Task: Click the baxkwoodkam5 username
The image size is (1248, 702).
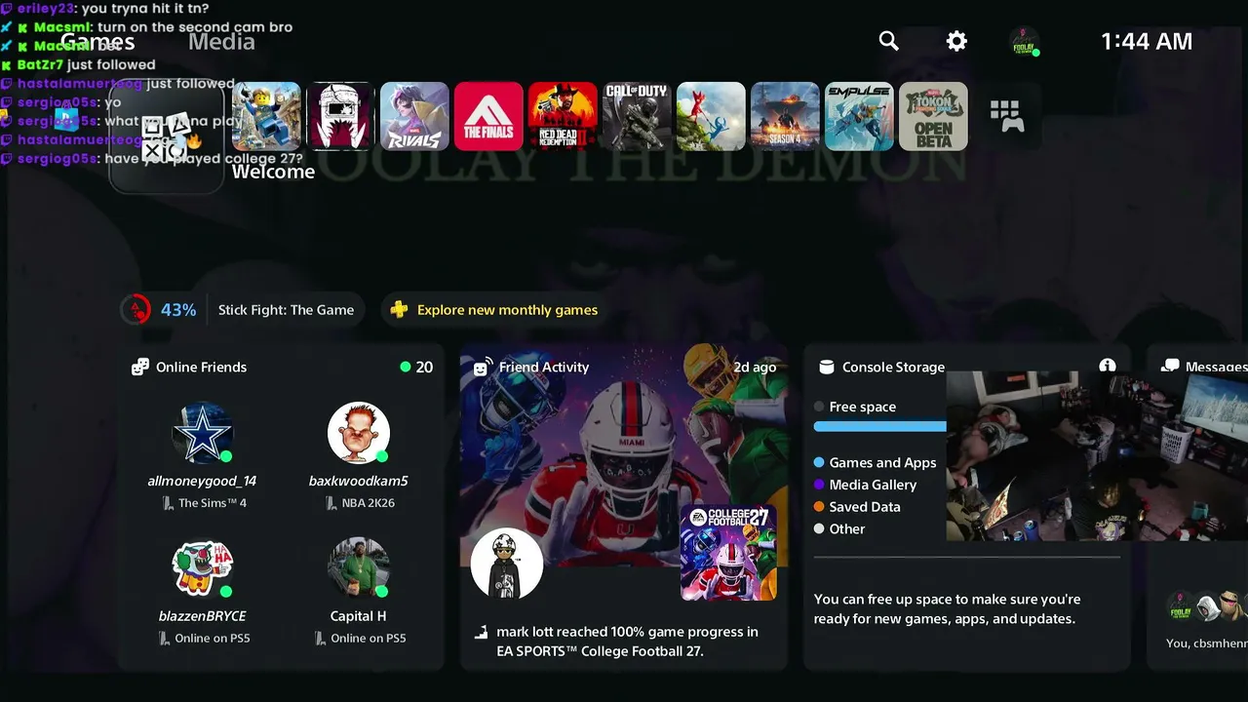Action: click(x=359, y=481)
